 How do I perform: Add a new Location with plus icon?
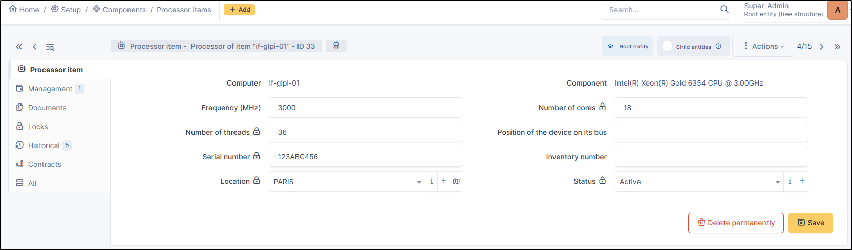click(444, 181)
